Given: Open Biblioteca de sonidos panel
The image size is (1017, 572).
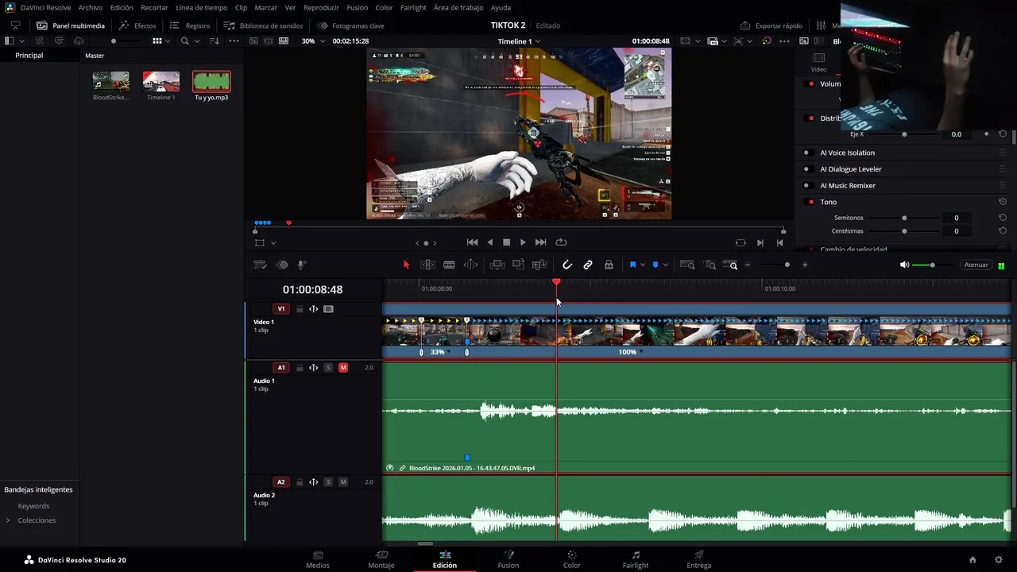Looking at the screenshot, I should pos(264,25).
